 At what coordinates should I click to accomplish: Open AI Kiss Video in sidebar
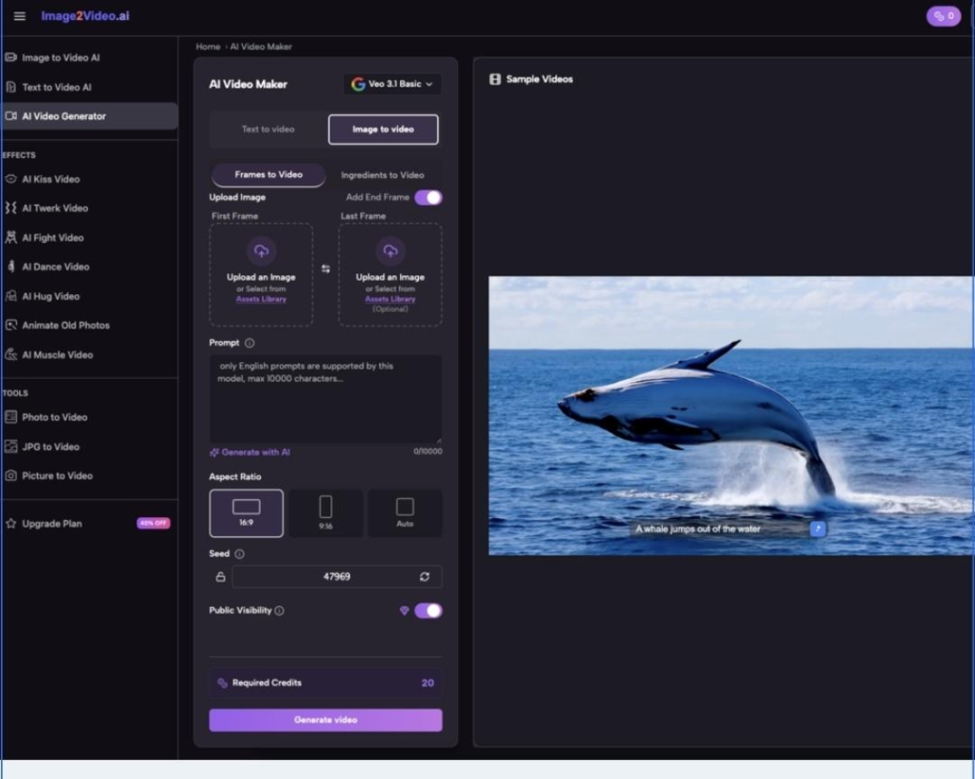click(x=51, y=179)
